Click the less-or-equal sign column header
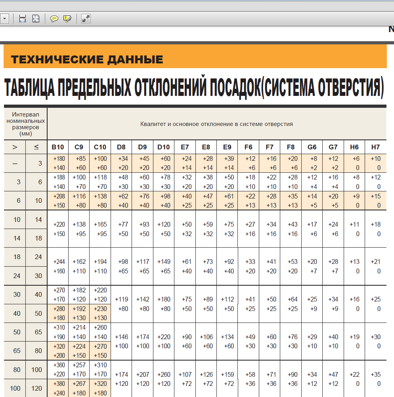This screenshot has height=397, width=394. (x=36, y=147)
